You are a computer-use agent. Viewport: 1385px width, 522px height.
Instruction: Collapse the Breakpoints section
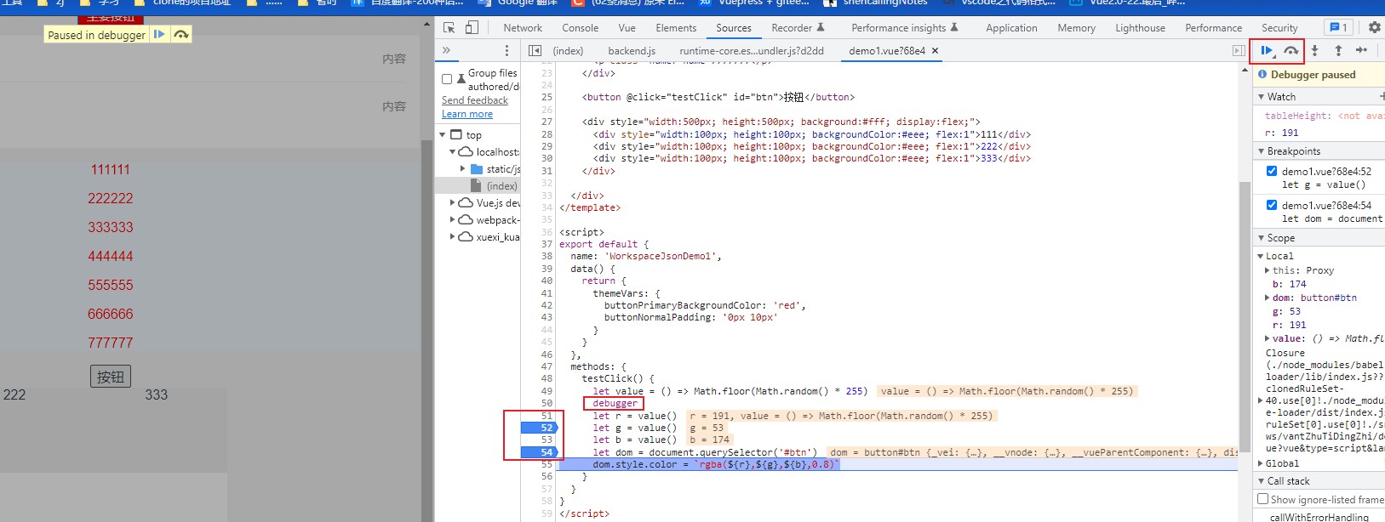[1262, 151]
